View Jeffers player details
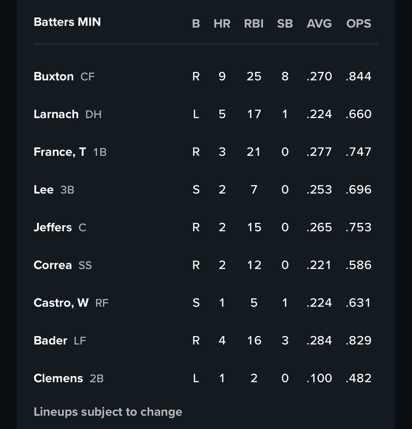 (x=53, y=227)
